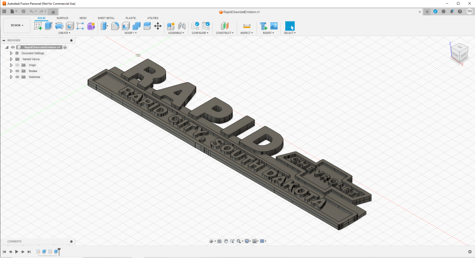
Task: Click the Look At icon in navigation bar
Action: 219,241
